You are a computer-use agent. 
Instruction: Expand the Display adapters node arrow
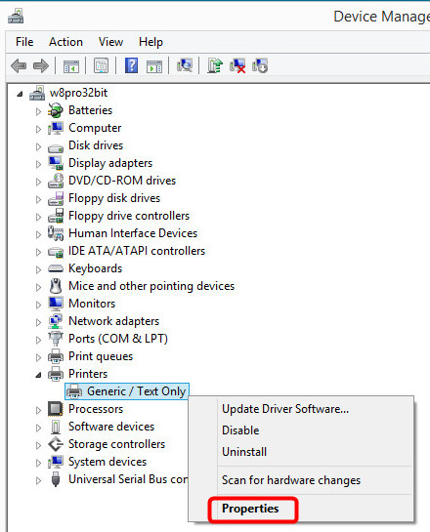(38, 164)
